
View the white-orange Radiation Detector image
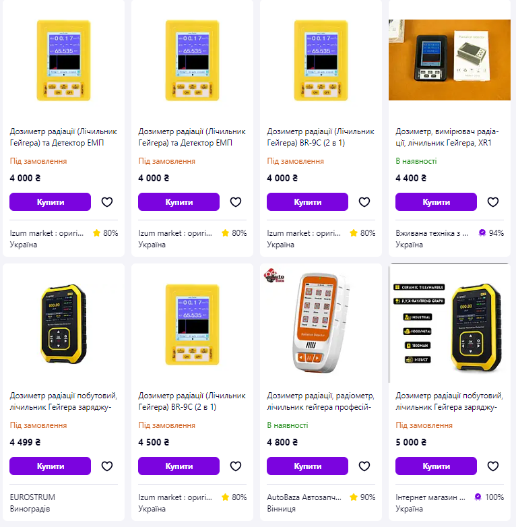pyautogui.click(x=320, y=323)
